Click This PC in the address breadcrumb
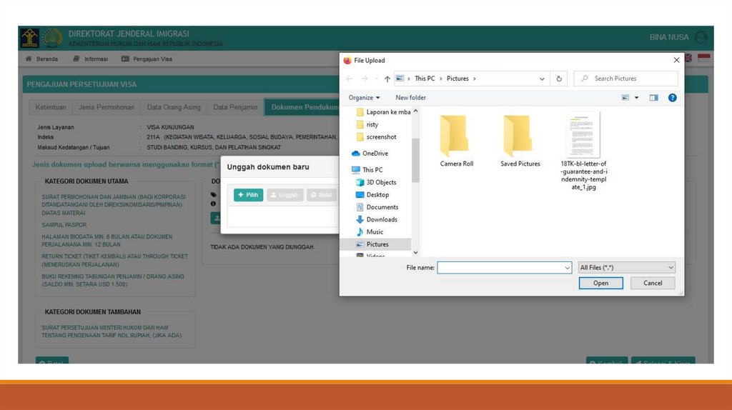Image resolution: width=732 pixels, height=410 pixels. pyautogui.click(x=425, y=79)
